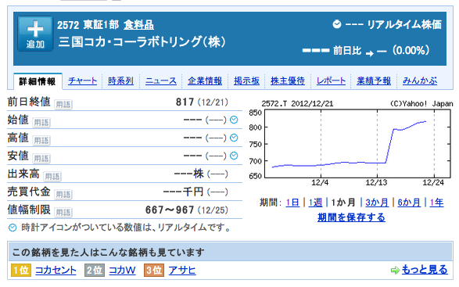Go to the ニュース tab
Image resolution: width=459 pixels, height=287 pixels.
[x=161, y=81]
